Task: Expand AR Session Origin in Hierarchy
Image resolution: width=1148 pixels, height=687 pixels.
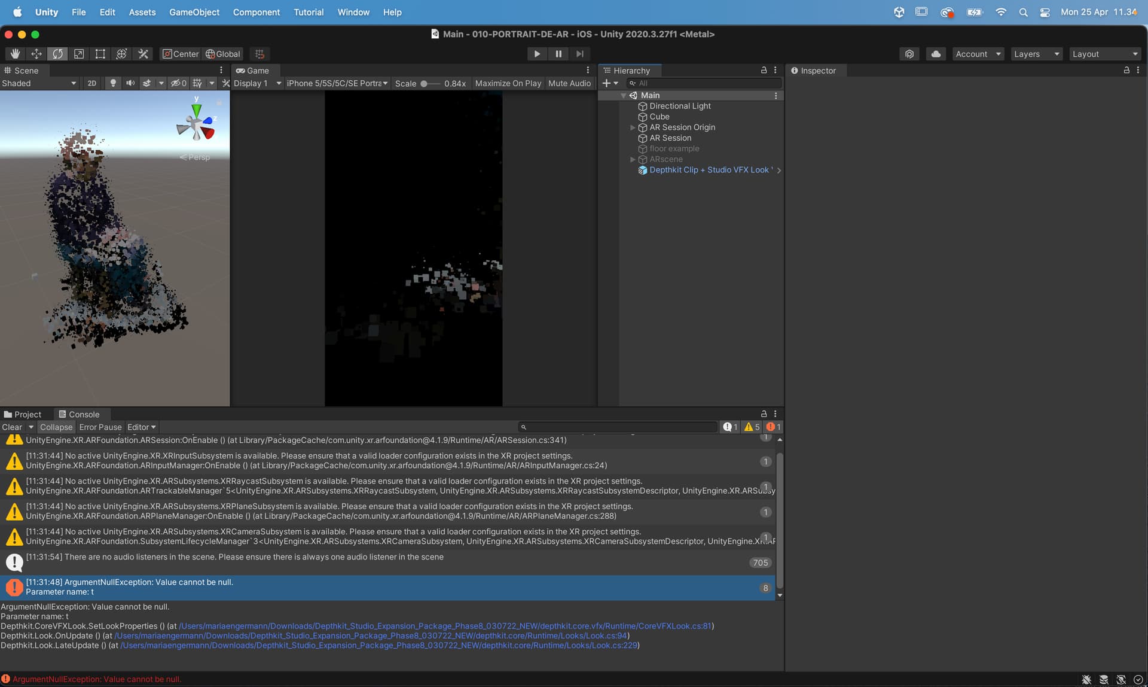Action: coord(633,127)
